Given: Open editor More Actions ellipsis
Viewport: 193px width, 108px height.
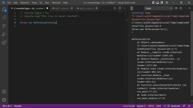Looking at the screenshot, I should pos(124,8).
